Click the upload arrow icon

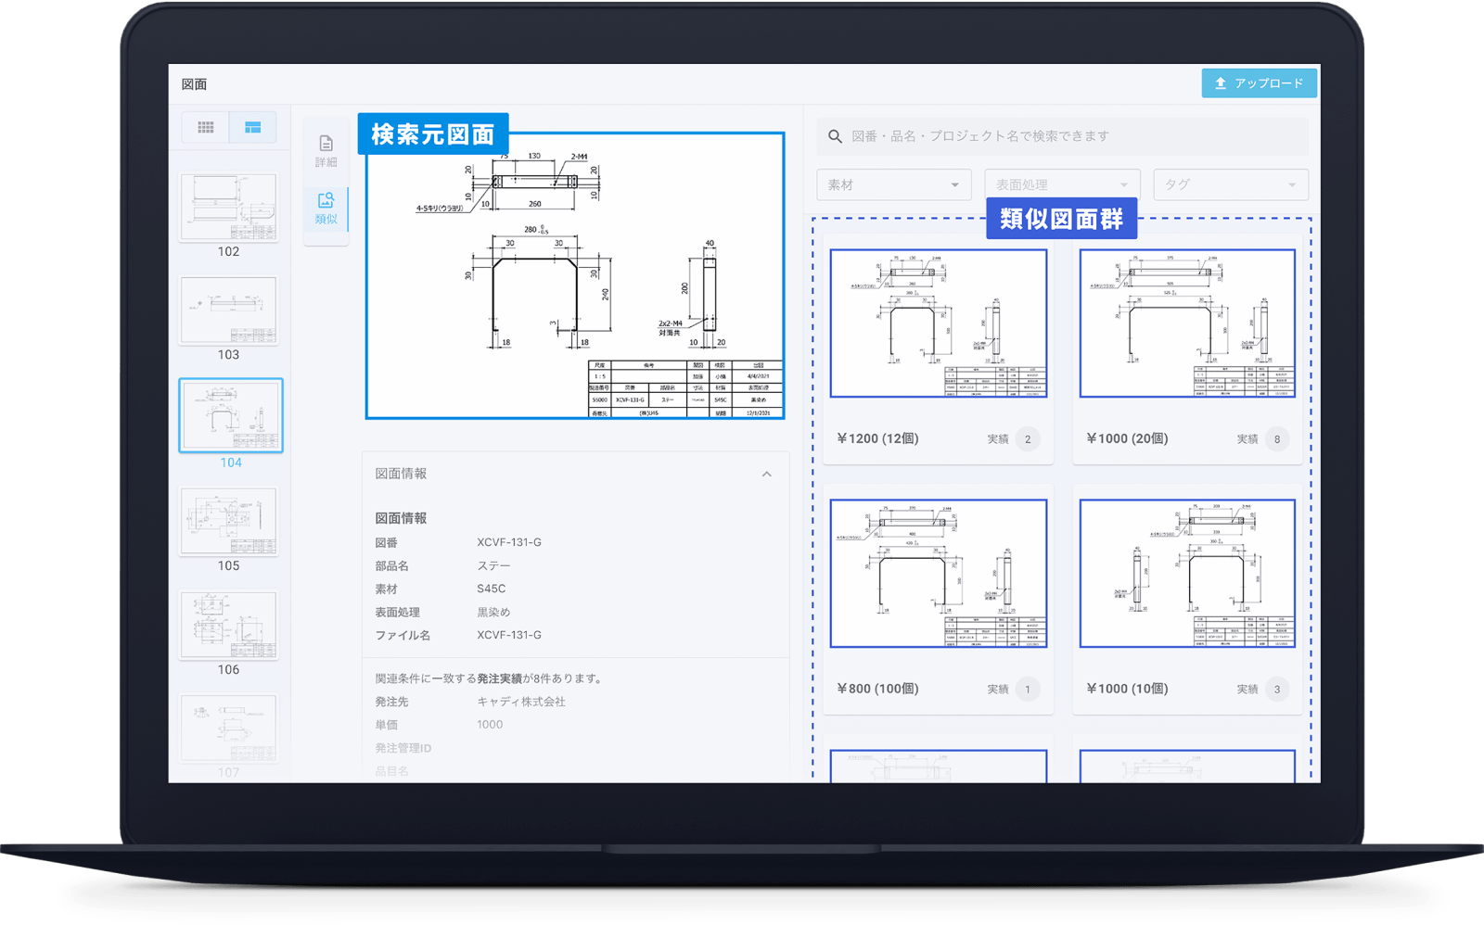coord(1221,83)
